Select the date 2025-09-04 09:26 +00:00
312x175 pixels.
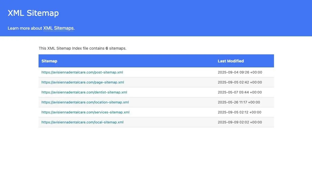click(240, 72)
